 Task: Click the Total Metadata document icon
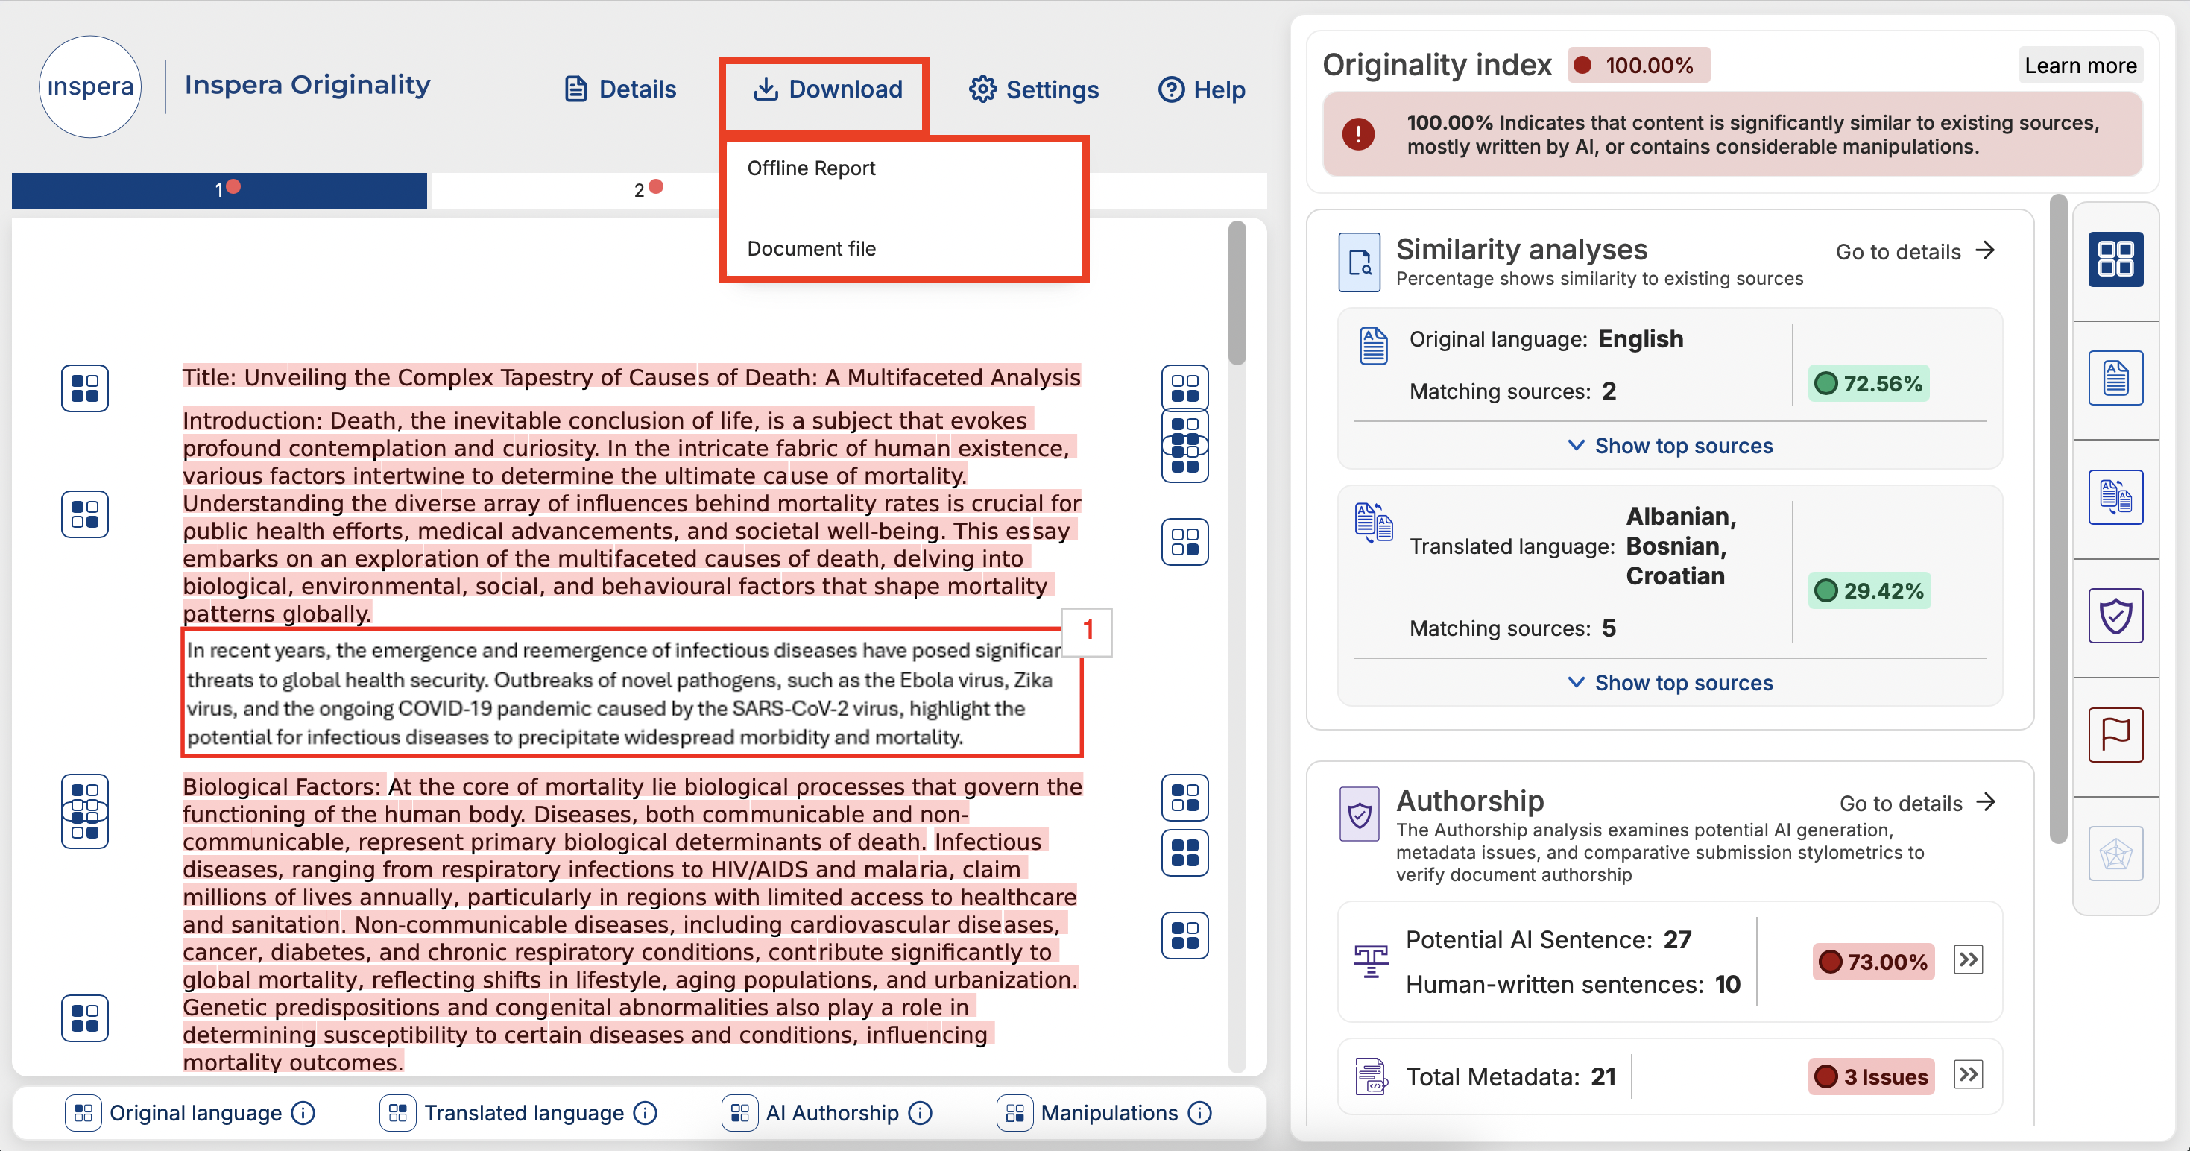click(1371, 1076)
